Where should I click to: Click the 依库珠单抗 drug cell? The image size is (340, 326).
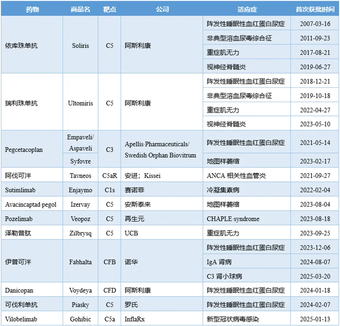[x=20, y=46]
